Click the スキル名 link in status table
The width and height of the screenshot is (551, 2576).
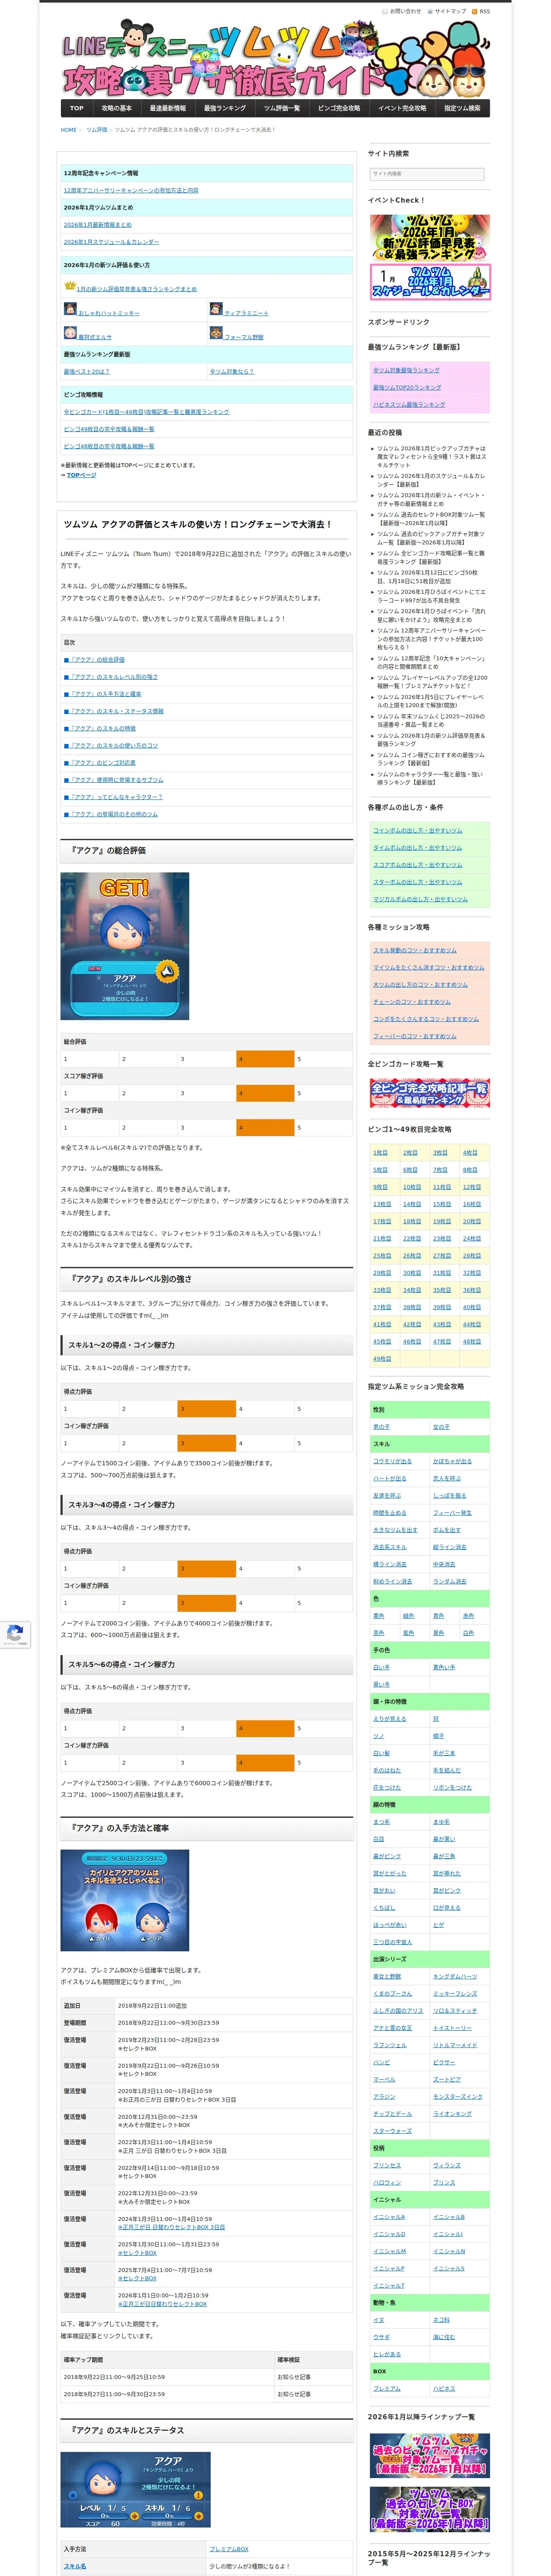[x=75, y=2566]
